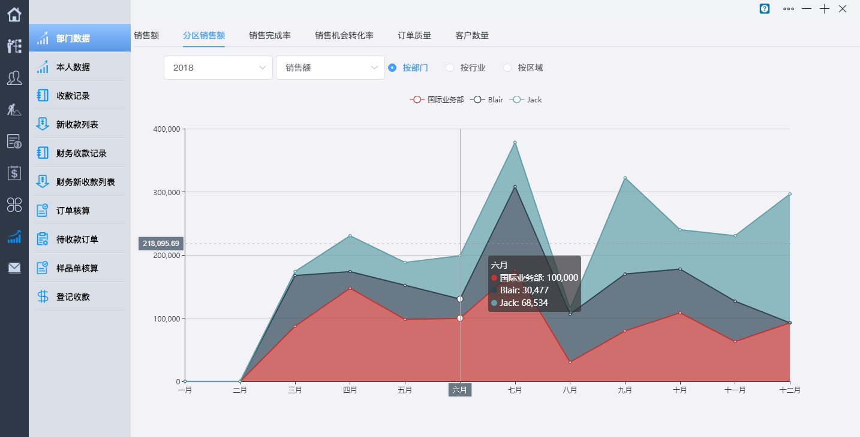Click the dollar-sign finance icon in the sidebar
The height and width of the screenshot is (437, 860).
[x=14, y=173]
